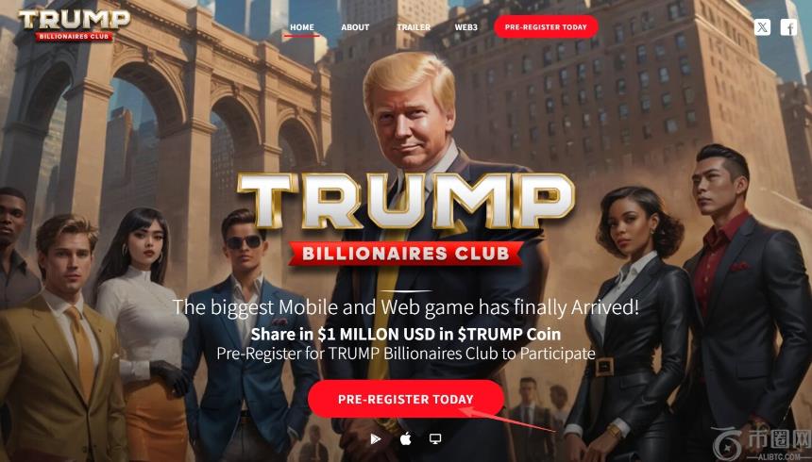812x462 pixels.
Task: Click the 'Pre-Register for TRUMP Billionaires Club' line
Action: [x=406, y=354]
